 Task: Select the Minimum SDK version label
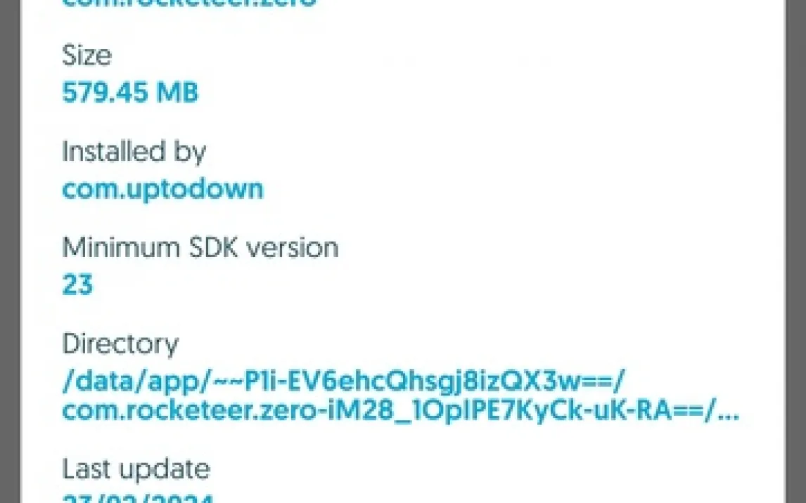coord(200,248)
